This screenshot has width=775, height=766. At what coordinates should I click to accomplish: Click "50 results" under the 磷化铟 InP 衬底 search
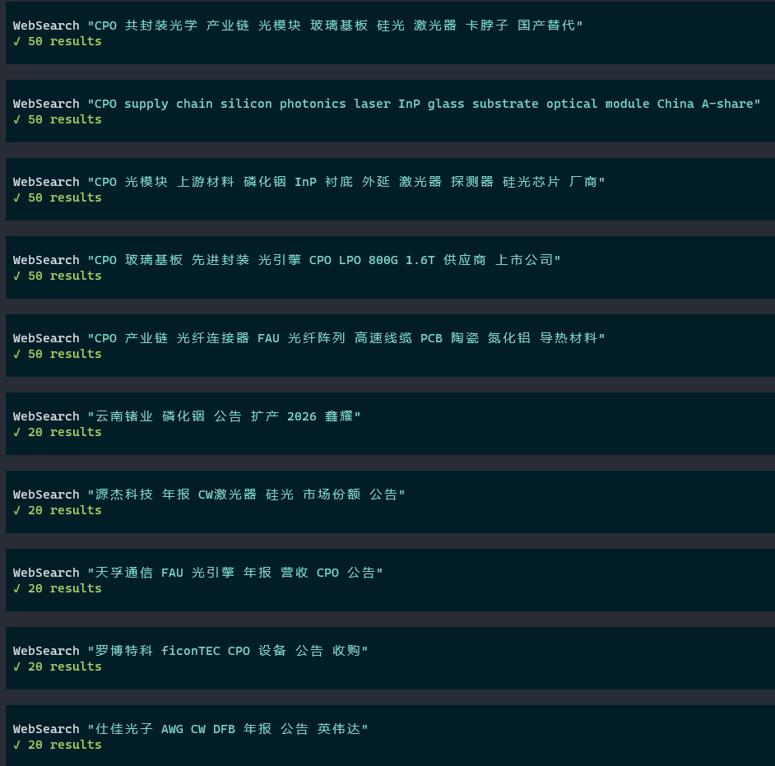(x=65, y=197)
